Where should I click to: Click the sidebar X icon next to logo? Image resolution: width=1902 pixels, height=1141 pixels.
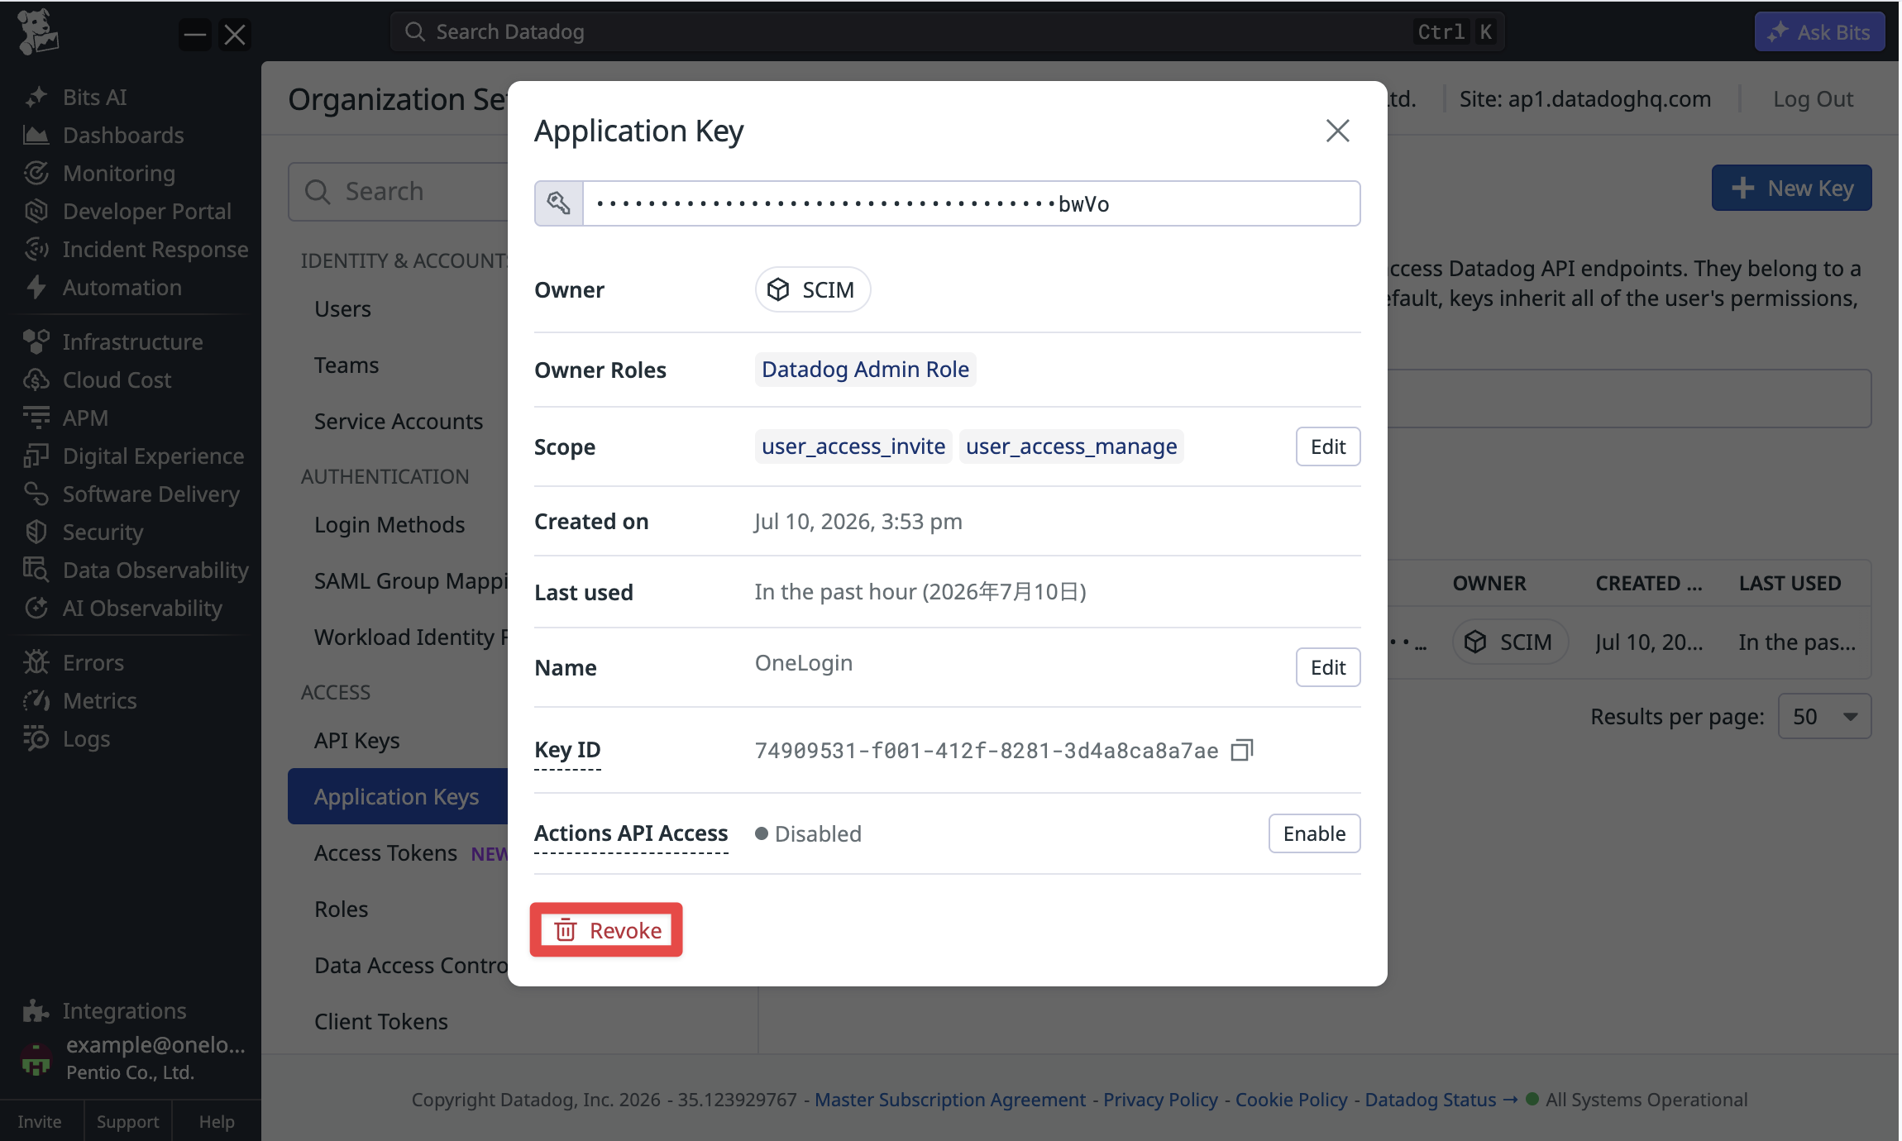tap(235, 35)
